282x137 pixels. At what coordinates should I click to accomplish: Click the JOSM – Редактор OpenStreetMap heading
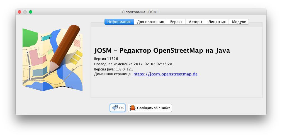click(162, 51)
